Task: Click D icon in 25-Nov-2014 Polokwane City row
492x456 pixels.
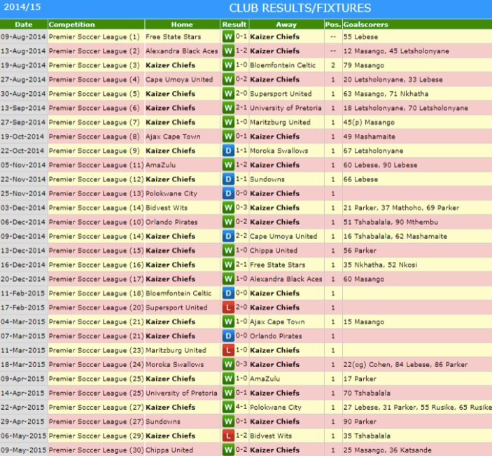Action: (228, 193)
